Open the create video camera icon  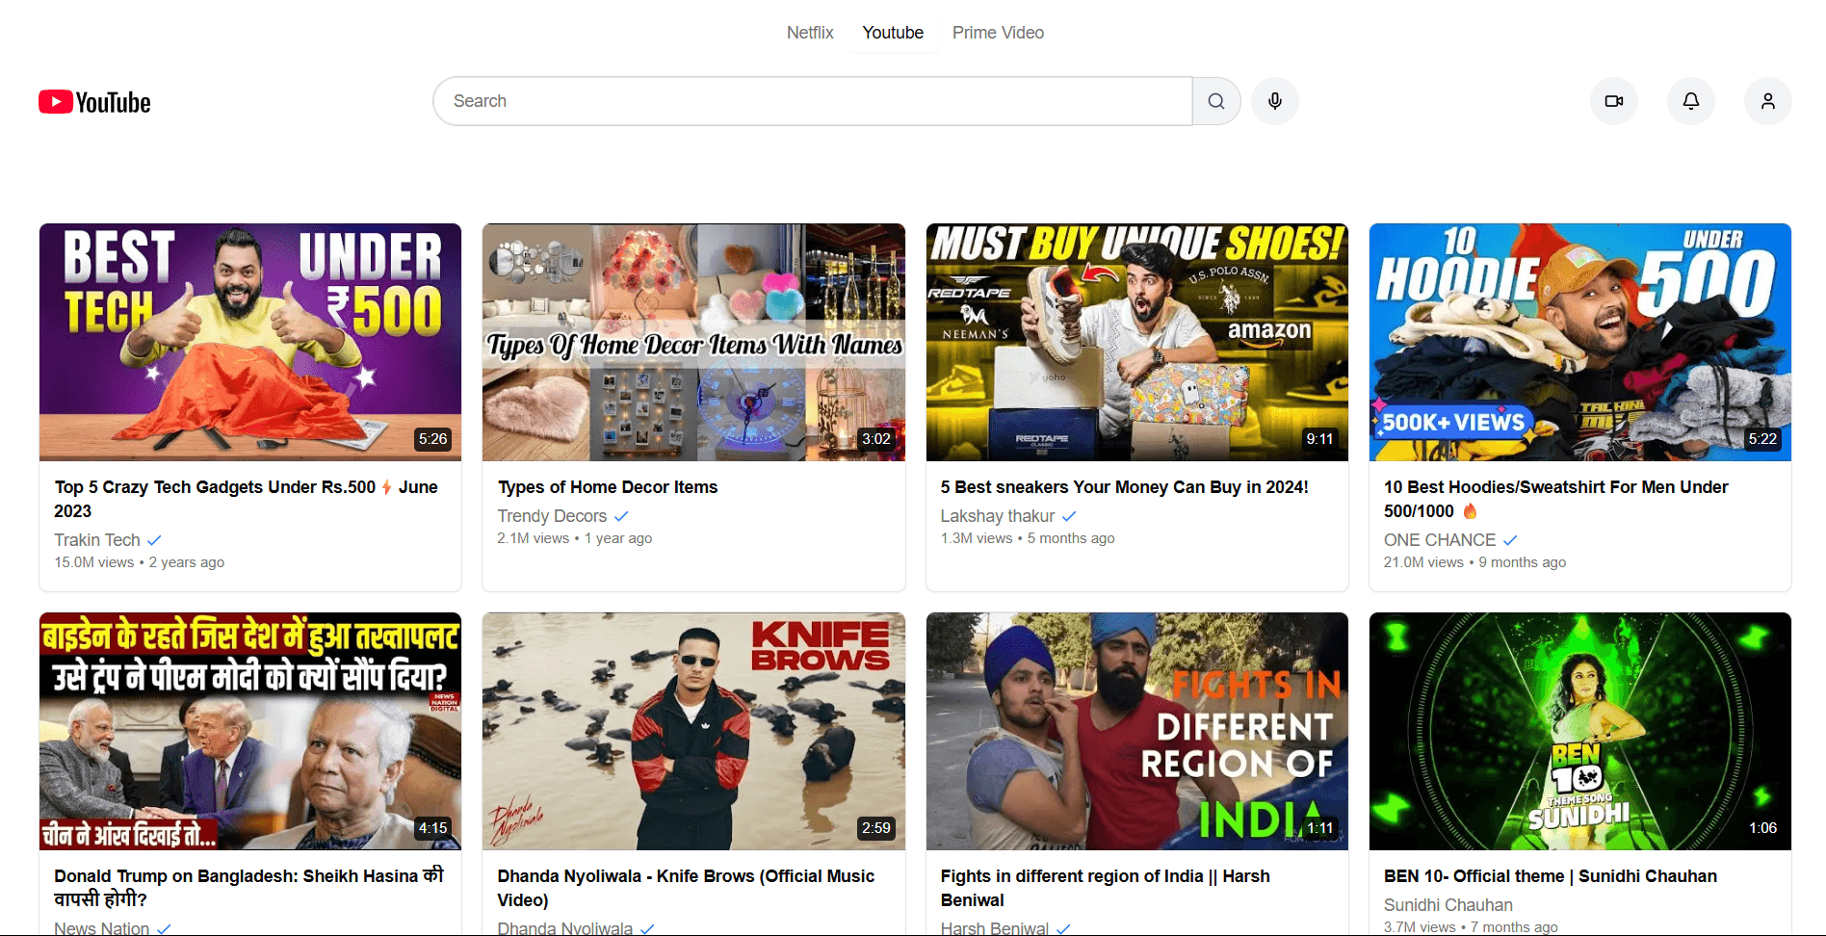pyautogui.click(x=1614, y=101)
